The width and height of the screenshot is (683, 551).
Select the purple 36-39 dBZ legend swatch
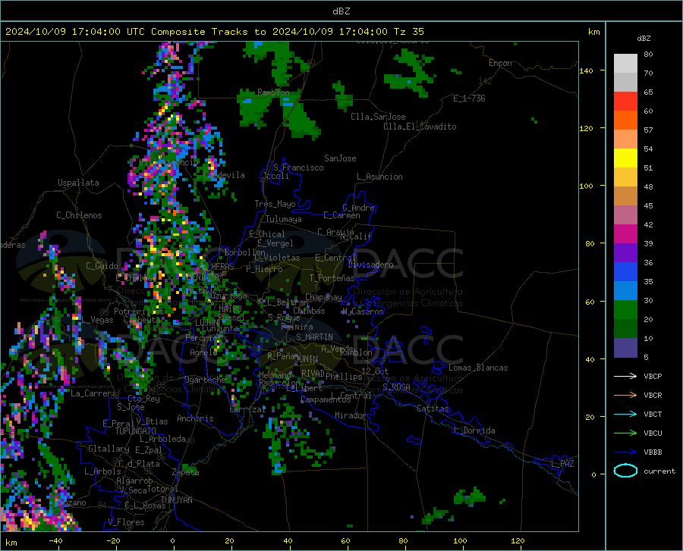coord(625,253)
